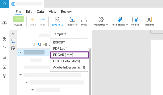Click the outline panel vertical scrollbar
This screenshot has width=163, height=95.
pos(90,72)
